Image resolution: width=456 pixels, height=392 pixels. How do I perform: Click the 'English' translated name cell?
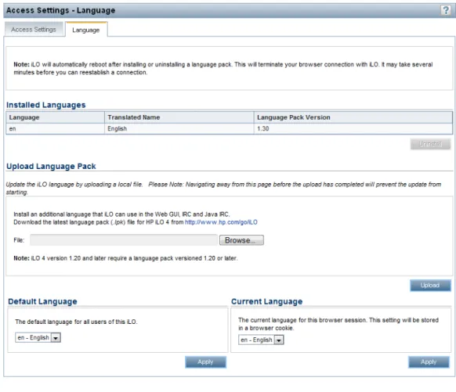tap(179, 128)
